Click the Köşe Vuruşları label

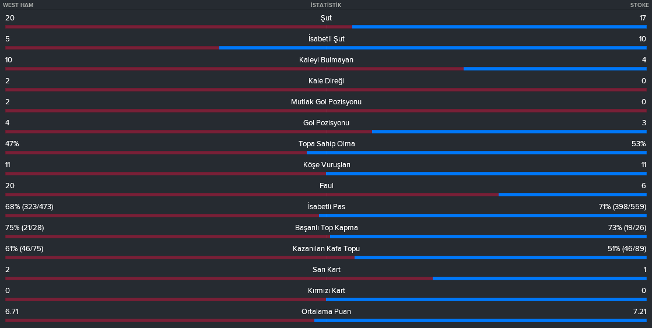click(327, 165)
